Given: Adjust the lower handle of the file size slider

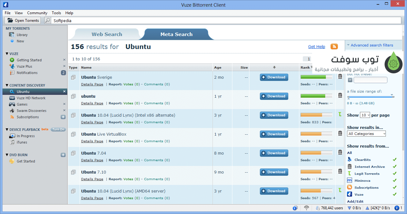Looking at the screenshot, I should click(x=349, y=98).
